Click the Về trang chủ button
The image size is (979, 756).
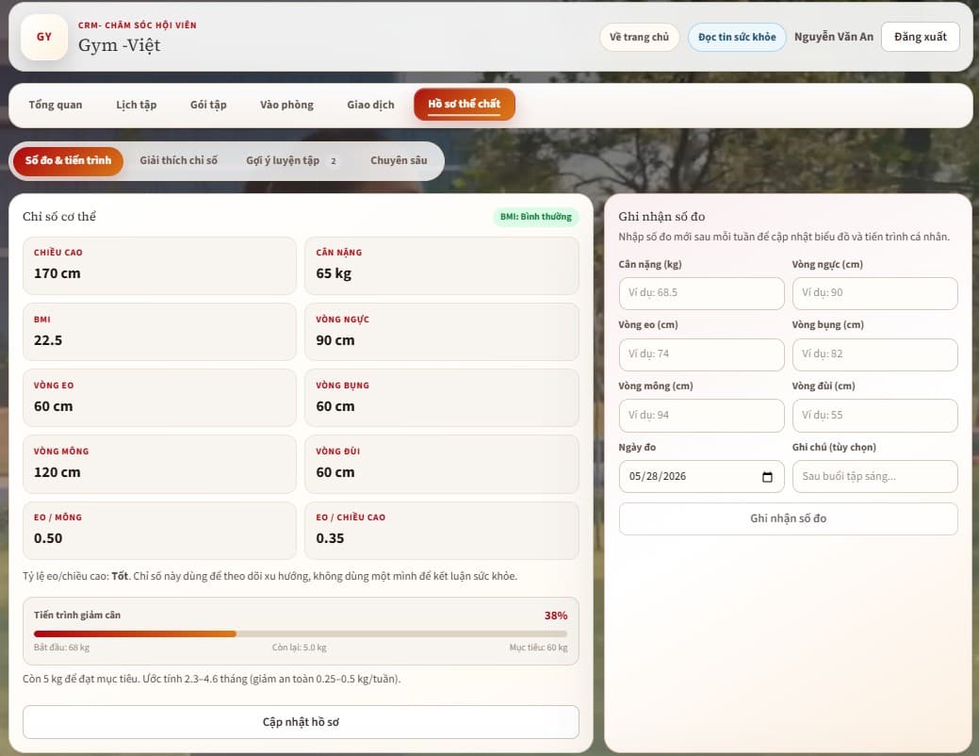click(640, 38)
